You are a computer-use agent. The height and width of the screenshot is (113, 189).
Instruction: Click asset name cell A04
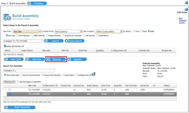click(89, 90)
